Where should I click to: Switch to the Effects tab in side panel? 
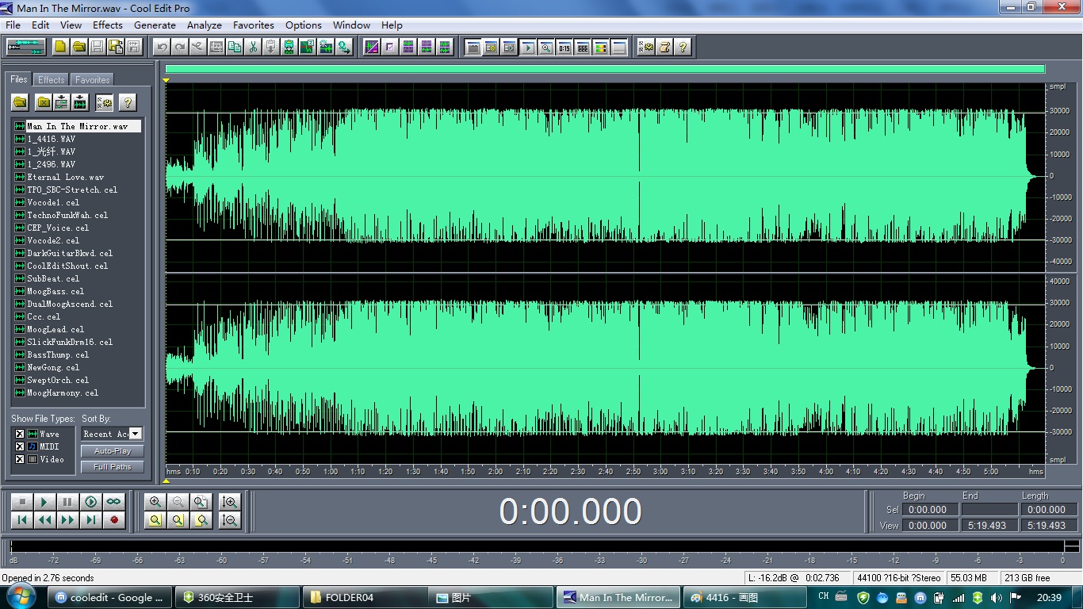coord(52,80)
